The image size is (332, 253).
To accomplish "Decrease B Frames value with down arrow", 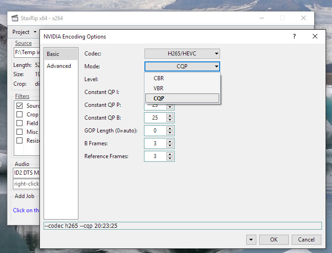I will [x=170, y=146].
